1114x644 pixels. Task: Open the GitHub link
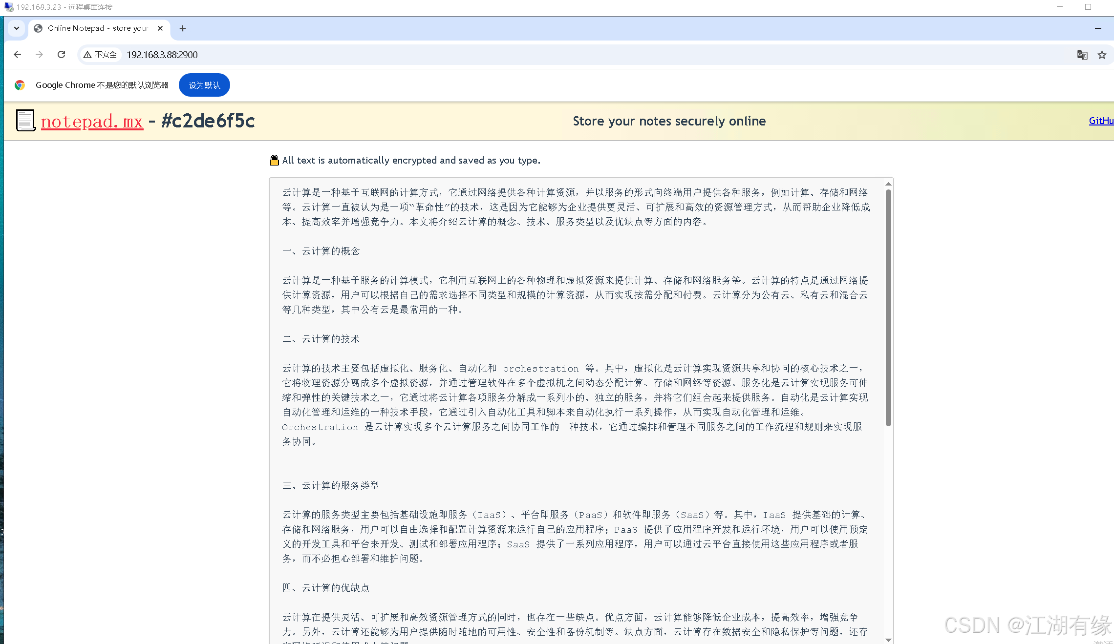click(1101, 121)
